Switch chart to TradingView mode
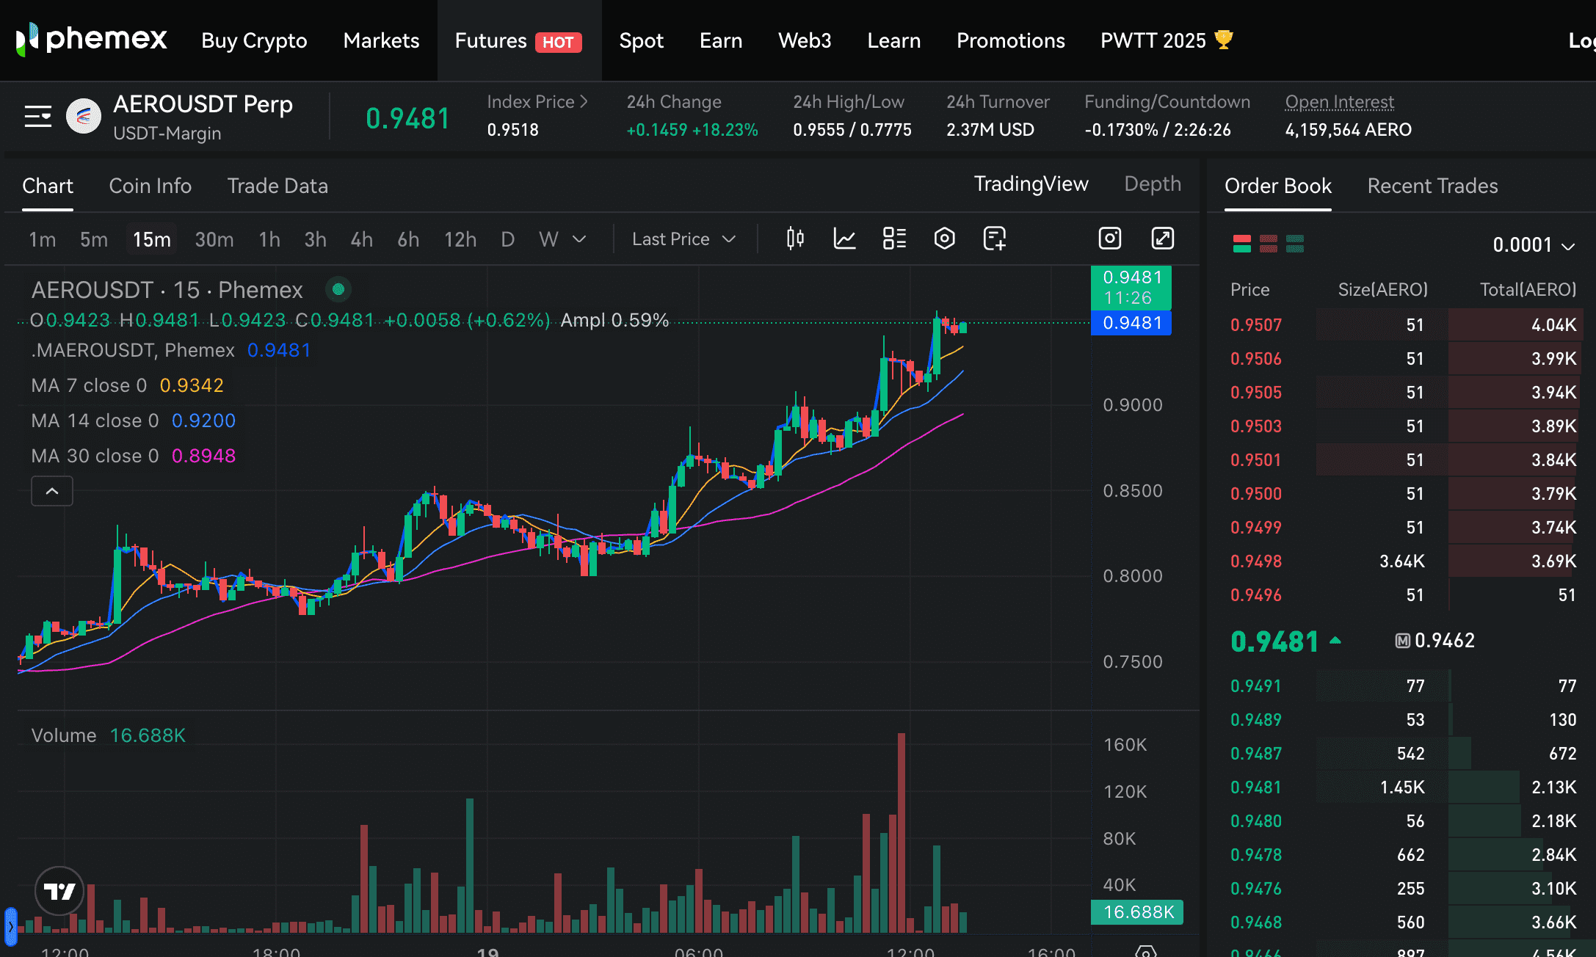Image resolution: width=1596 pixels, height=957 pixels. (1031, 183)
